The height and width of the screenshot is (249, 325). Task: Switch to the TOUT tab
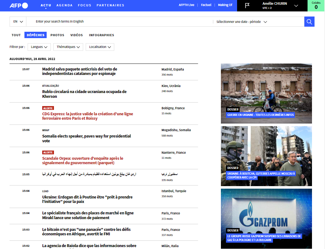coord(16,35)
